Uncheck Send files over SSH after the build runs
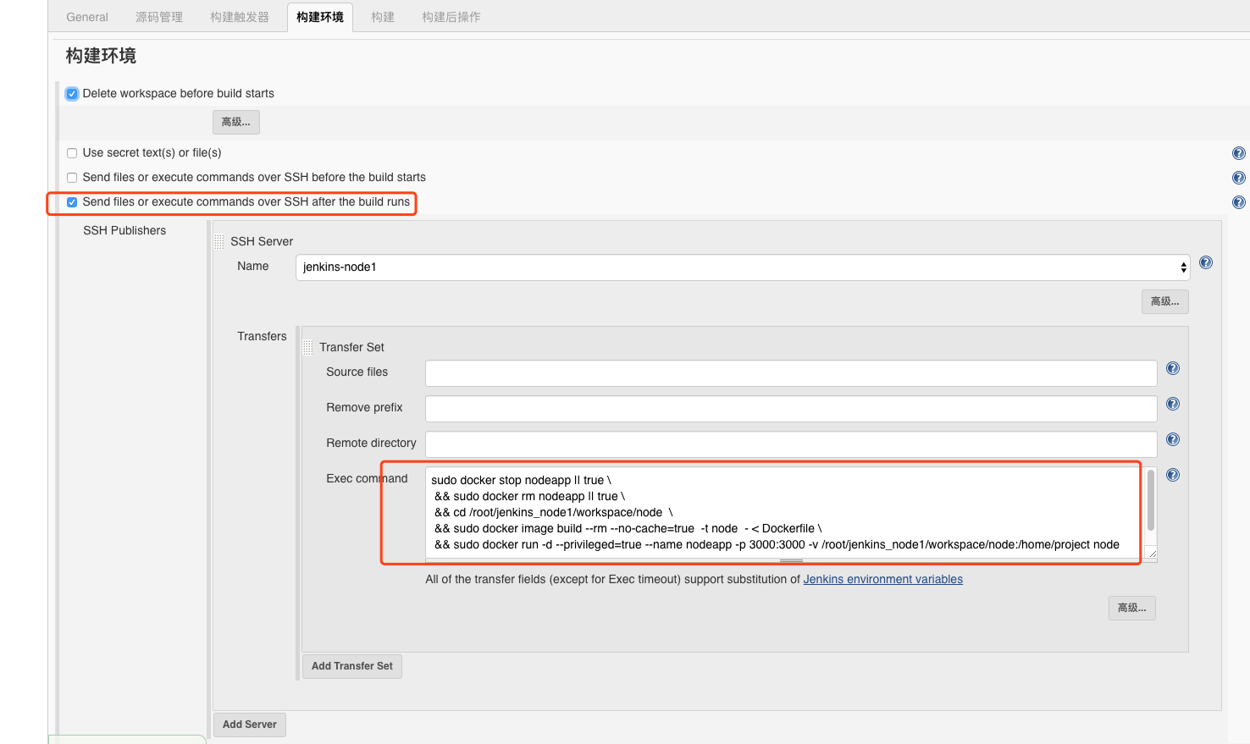Image resolution: width=1250 pixels, height=744 pixels. point(72,202)
